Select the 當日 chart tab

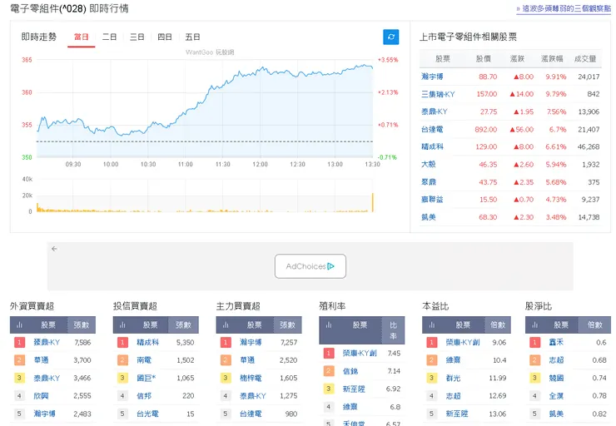click(x=82, y=37)
